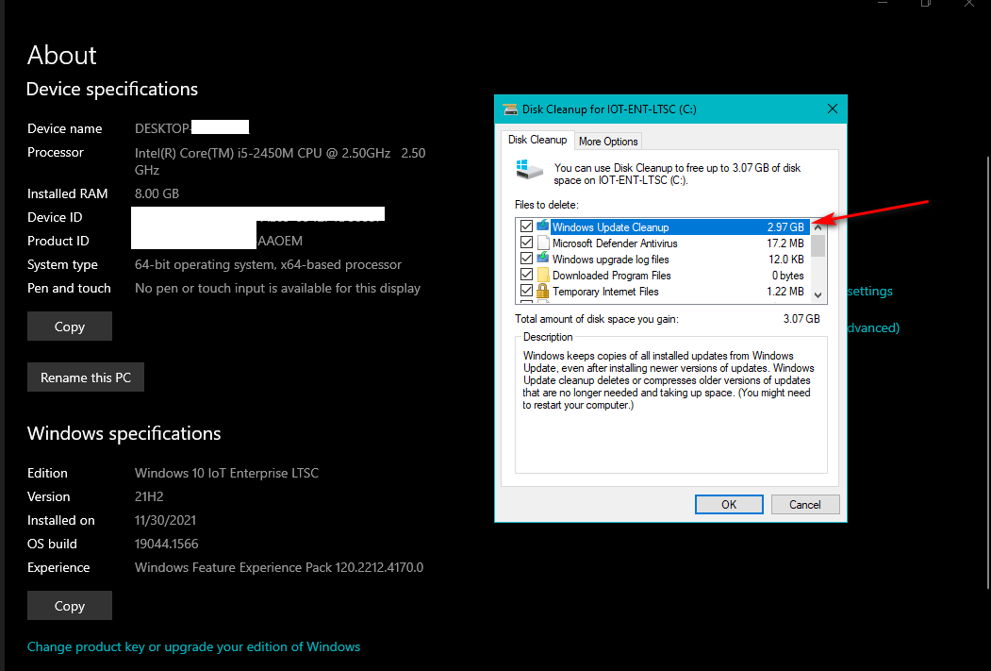Click the Rename this PC button
Screen dimensions: 991x671
coord(85,377)
